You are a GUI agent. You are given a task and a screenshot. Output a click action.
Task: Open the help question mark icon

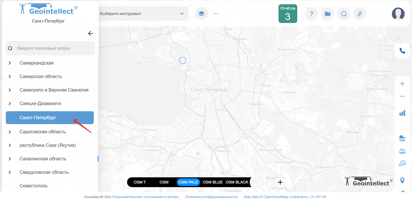click(x=311, y=14)
